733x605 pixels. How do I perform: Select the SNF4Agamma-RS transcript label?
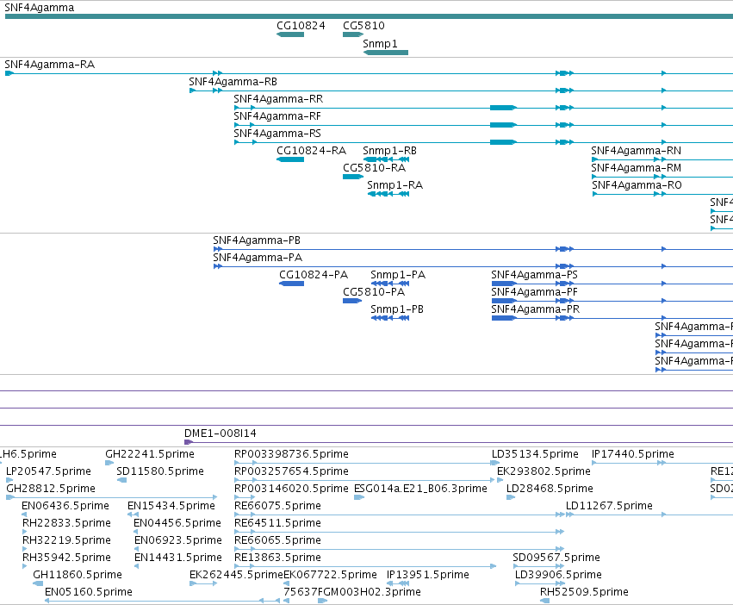[277, 134]
